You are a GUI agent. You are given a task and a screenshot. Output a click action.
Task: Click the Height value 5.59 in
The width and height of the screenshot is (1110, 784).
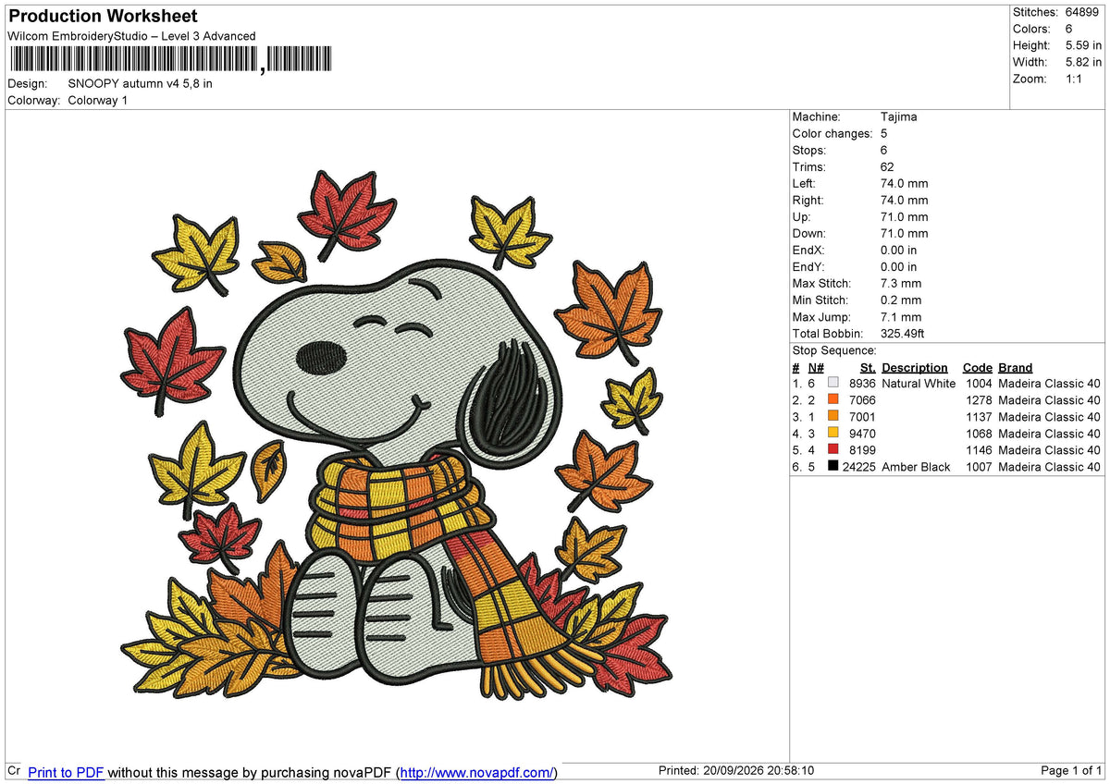(x=1083, y=45)
